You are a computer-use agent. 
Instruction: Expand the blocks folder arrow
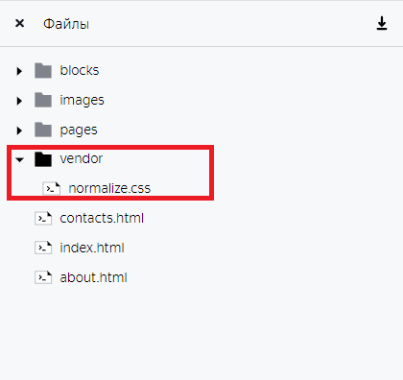pos(19,71)
